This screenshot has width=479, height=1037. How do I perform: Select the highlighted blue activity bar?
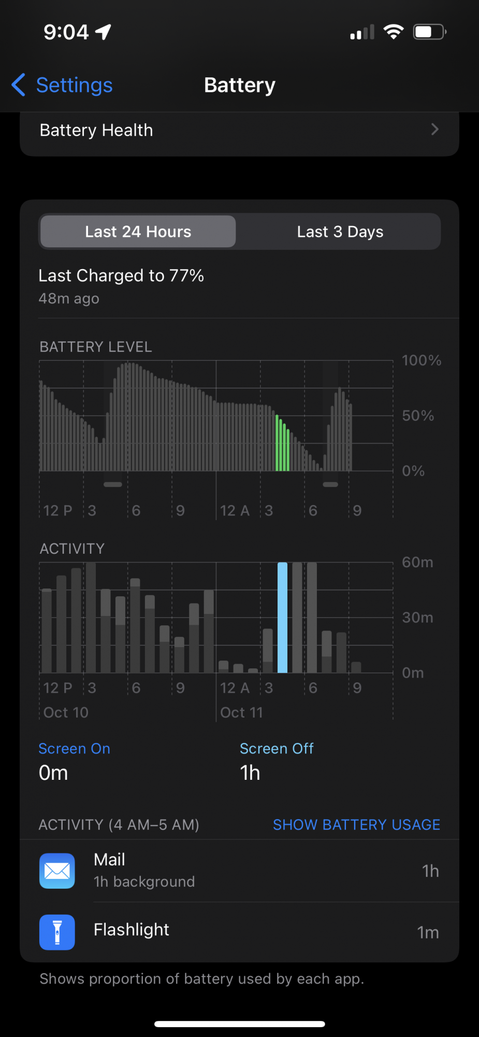click(x=282, y=617)
